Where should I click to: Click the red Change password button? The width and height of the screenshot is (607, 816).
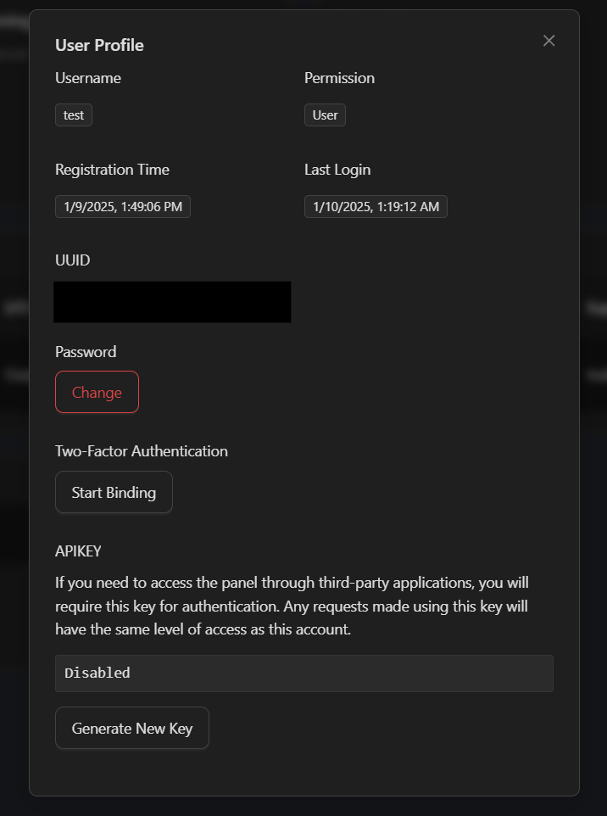pos(97,392)
